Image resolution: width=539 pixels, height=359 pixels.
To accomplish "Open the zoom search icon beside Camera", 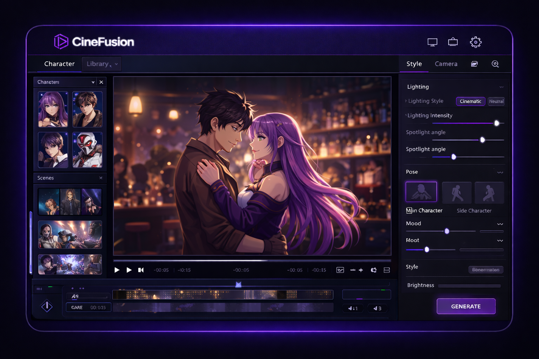I will point(495,64).
